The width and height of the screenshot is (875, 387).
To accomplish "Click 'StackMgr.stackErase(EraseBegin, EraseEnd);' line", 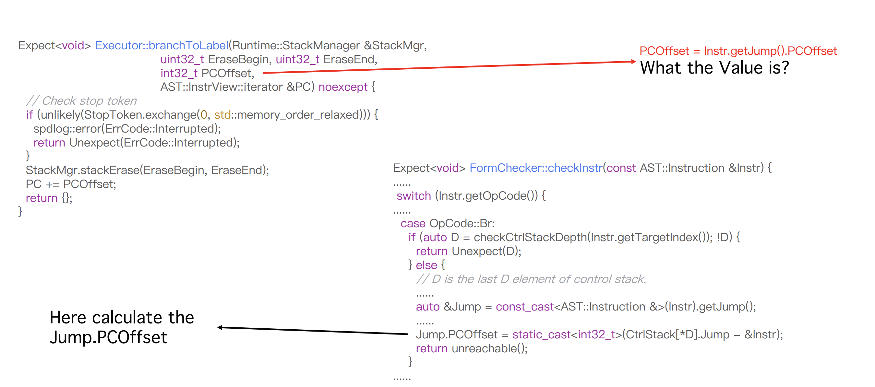I will pos(148,170).
